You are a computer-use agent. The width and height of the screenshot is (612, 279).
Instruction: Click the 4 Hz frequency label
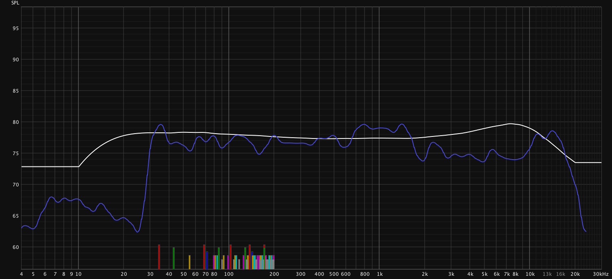22,274
